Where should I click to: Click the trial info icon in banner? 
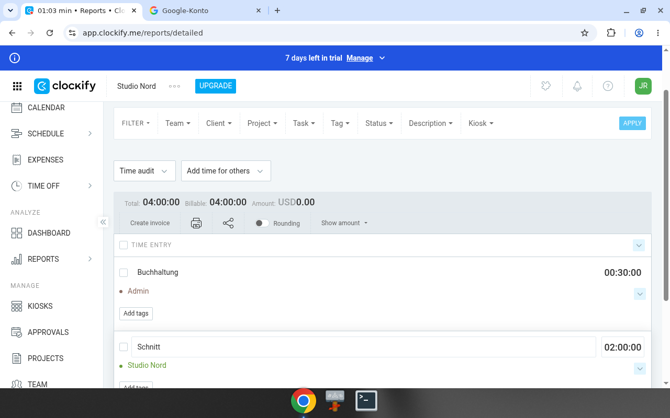click(x=15, y=58)
